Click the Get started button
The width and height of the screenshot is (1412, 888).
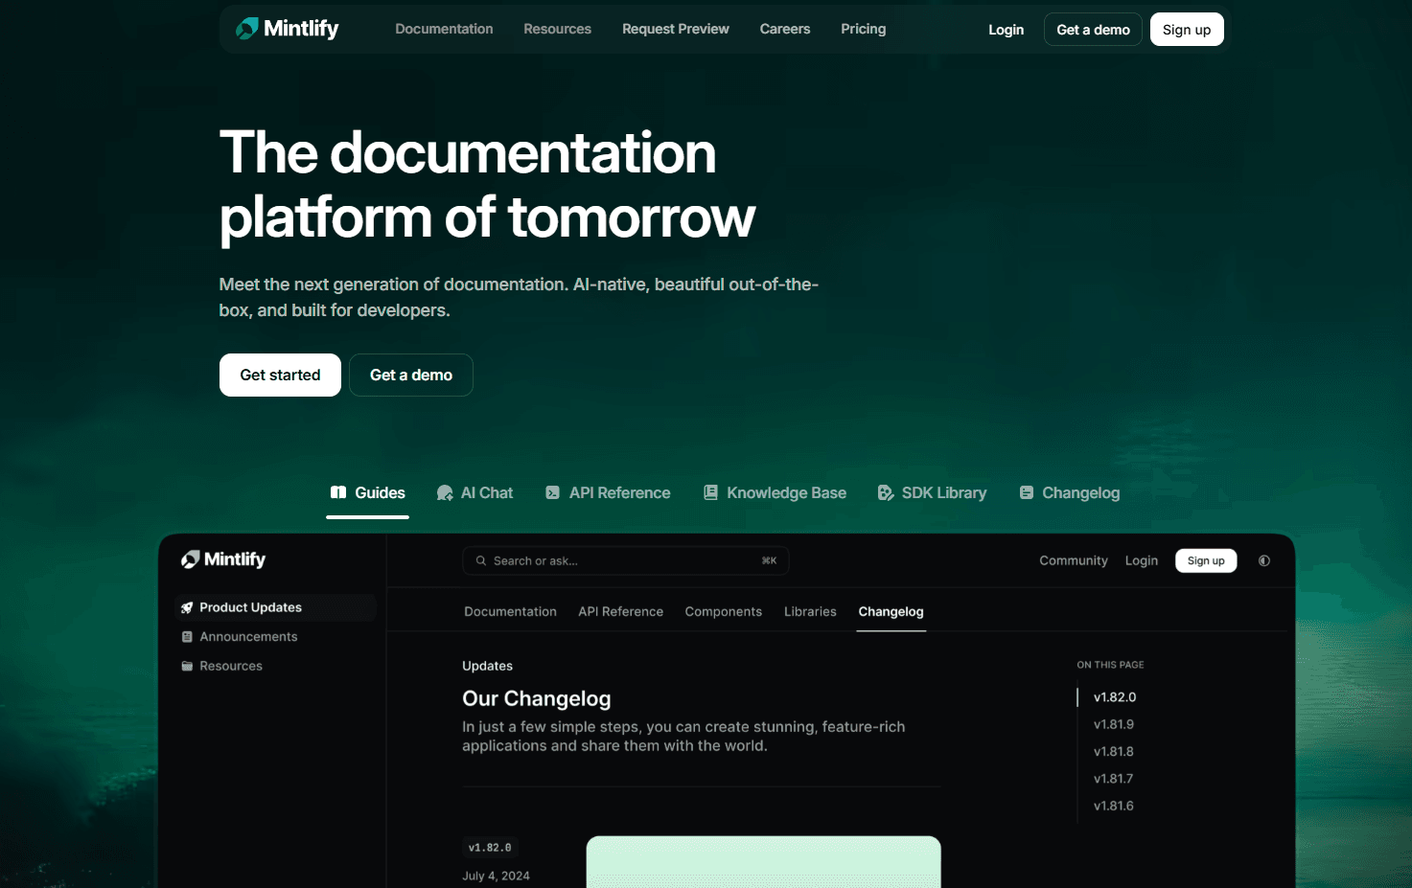coord(280,375)
